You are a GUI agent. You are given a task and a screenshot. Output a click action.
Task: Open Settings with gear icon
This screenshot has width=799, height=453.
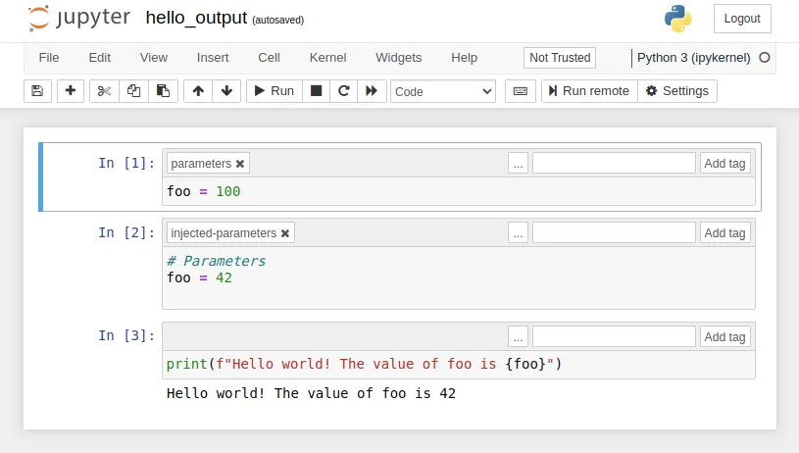pos(677,91)
